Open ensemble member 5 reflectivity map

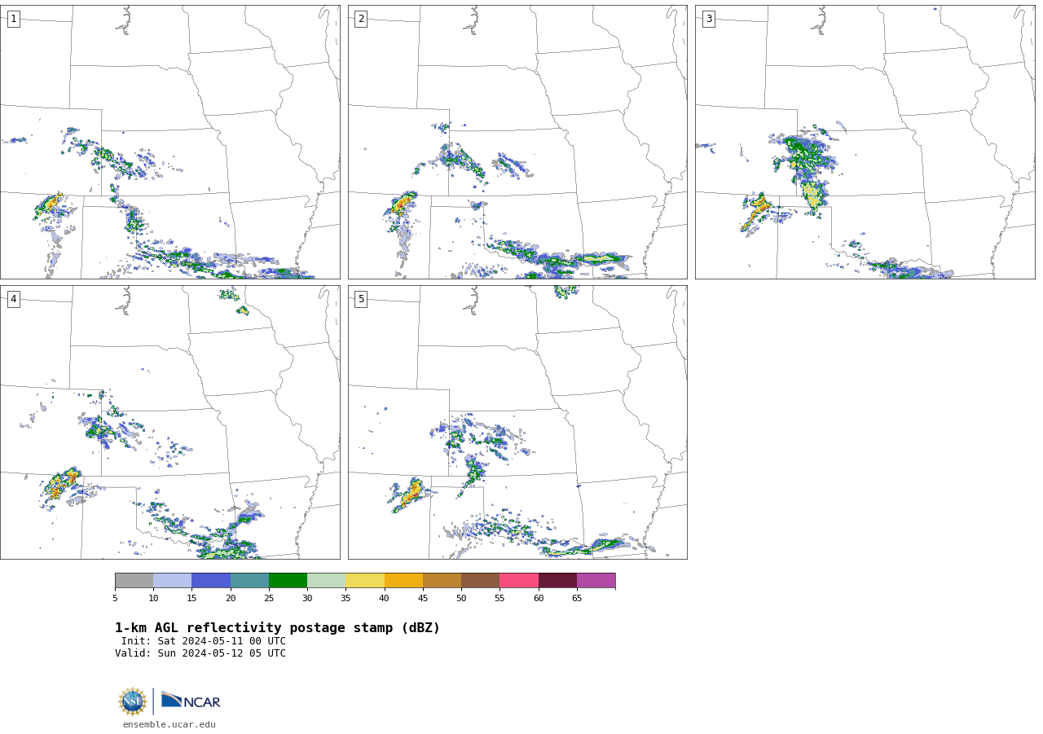coord(517,422)
